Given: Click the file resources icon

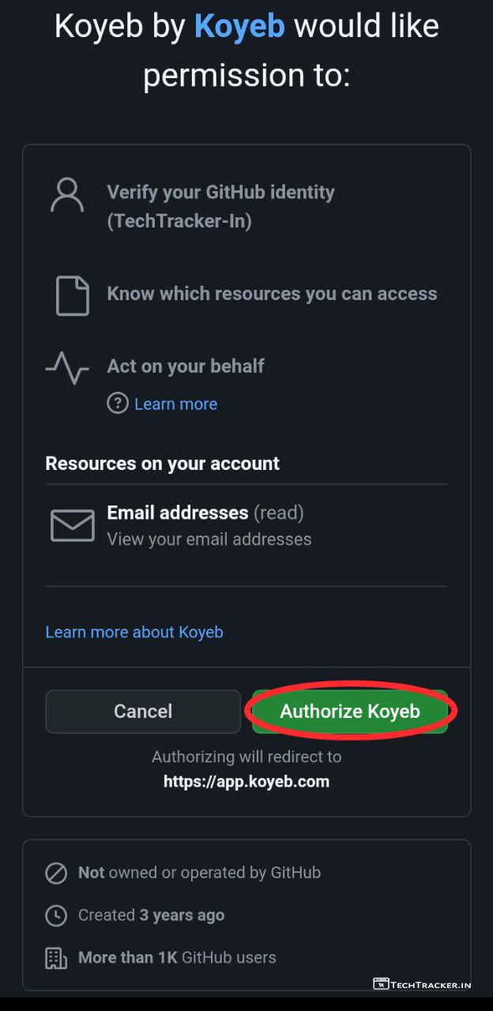Looking at the screenshot, I should tap(72, 295).
